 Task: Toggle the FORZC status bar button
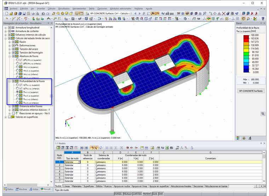118,194
